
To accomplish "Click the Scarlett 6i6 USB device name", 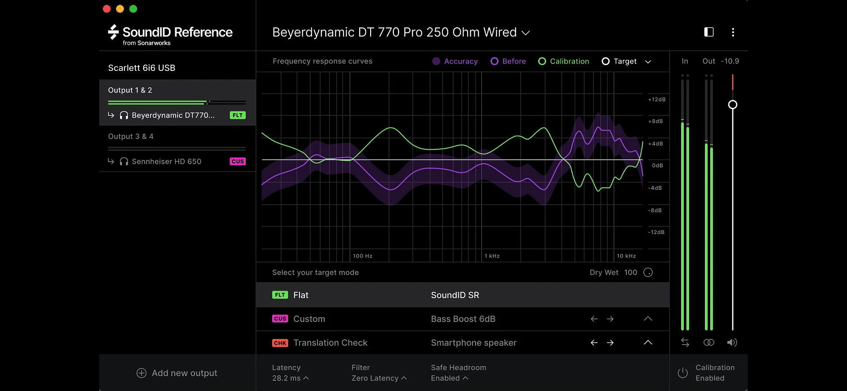I will click(x=142, y=68).
